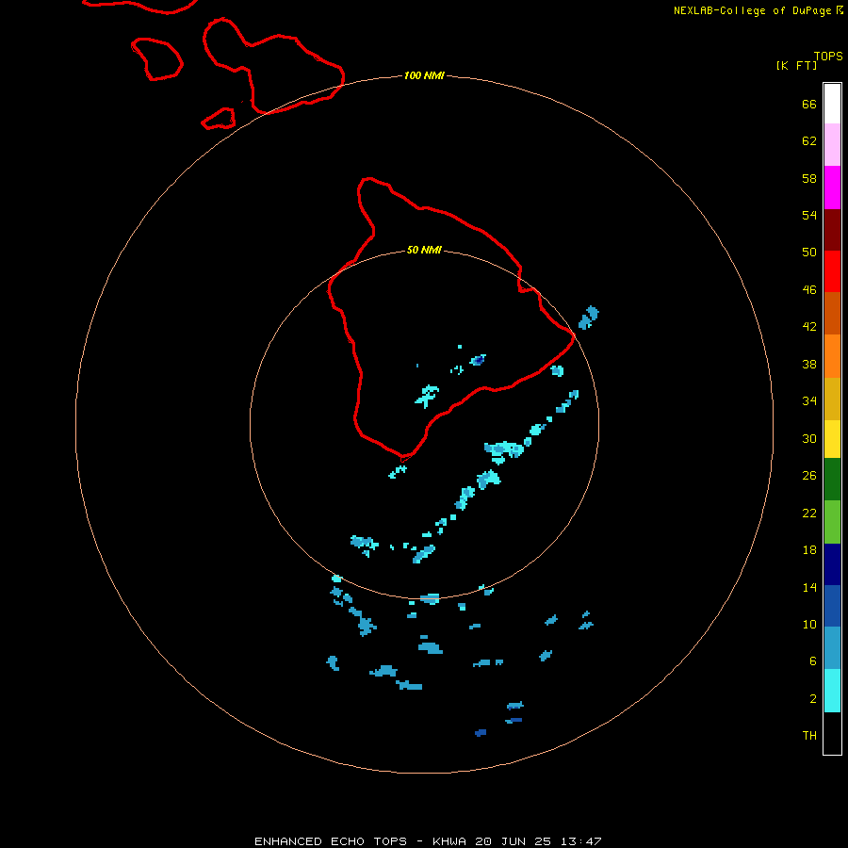The image size is (848, 848).
Task: Click the legend value 14
Action: point(809,587)
